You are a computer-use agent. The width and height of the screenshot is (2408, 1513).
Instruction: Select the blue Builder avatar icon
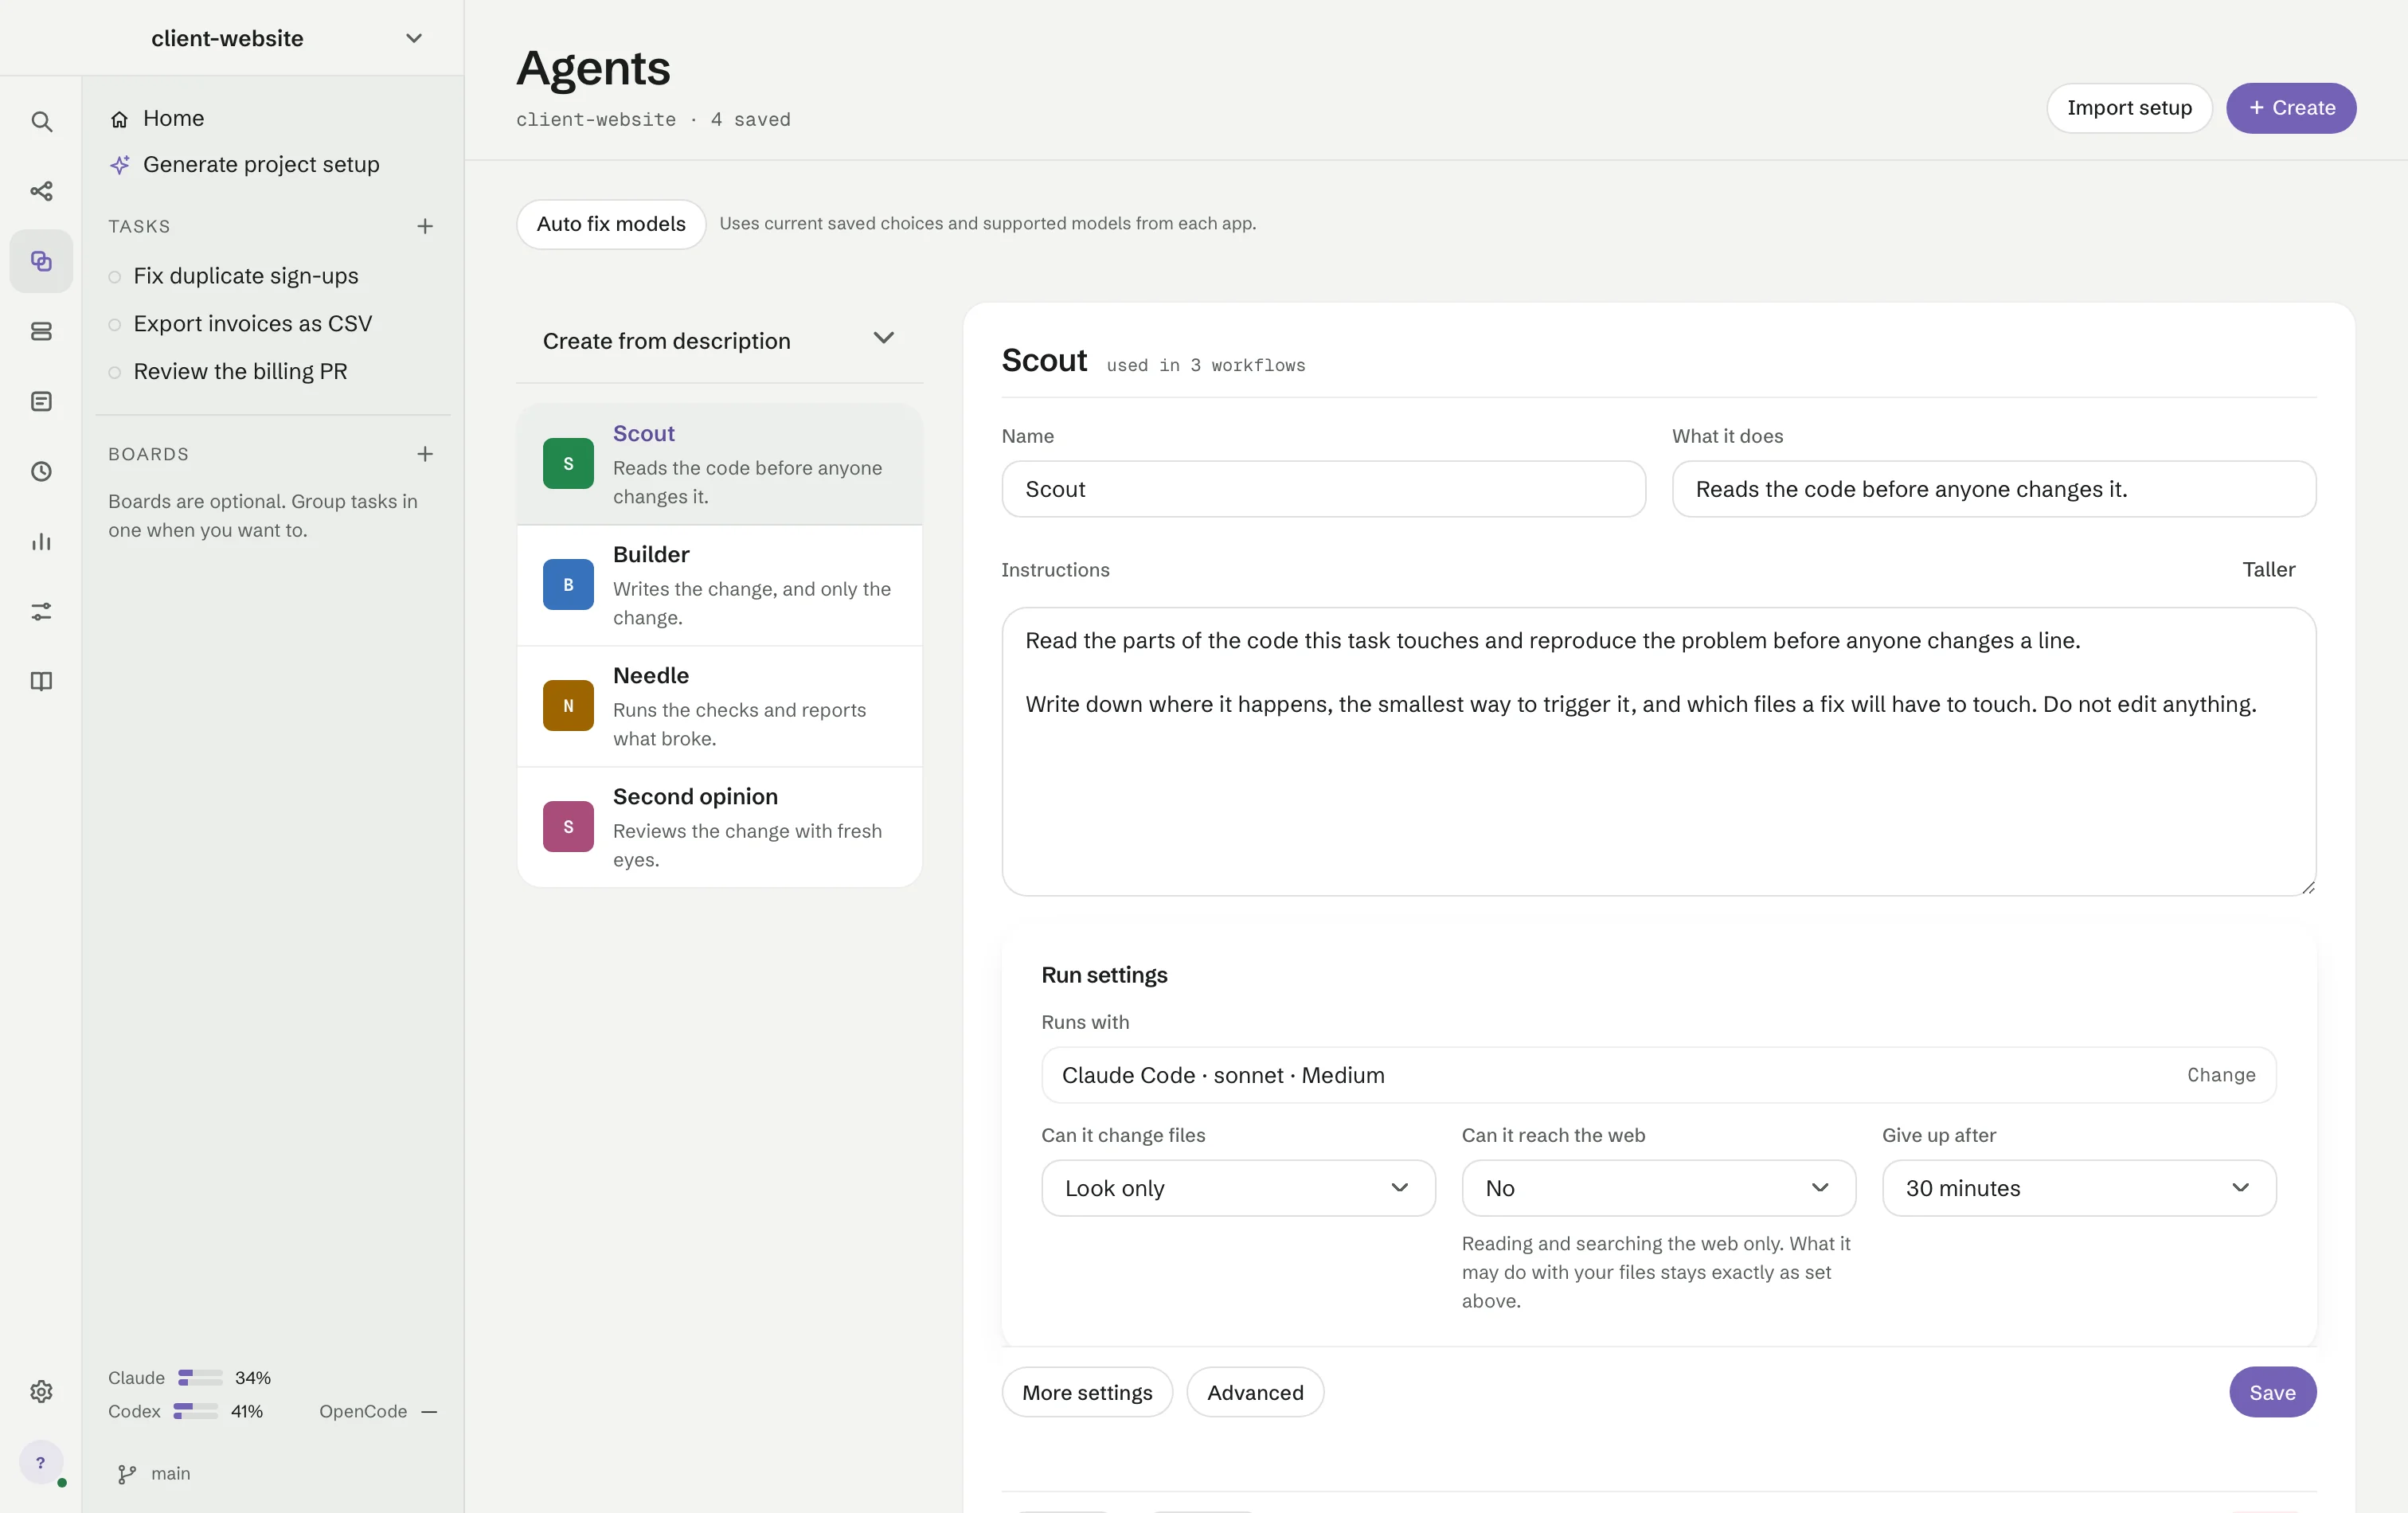tap(568, 584)
